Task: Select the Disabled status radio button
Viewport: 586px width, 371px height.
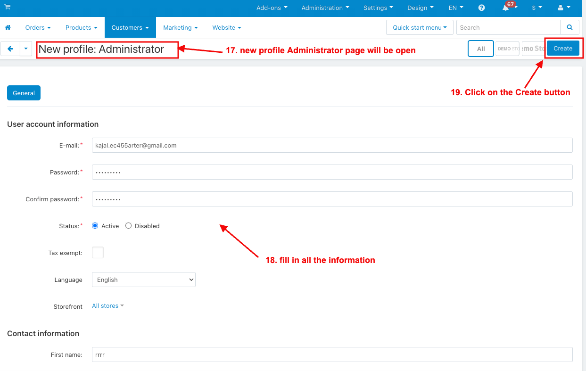Action: point(128,226)
